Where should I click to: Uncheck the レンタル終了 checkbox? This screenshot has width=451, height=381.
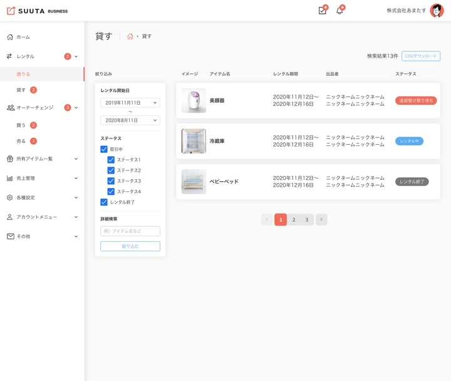(104, 202)
